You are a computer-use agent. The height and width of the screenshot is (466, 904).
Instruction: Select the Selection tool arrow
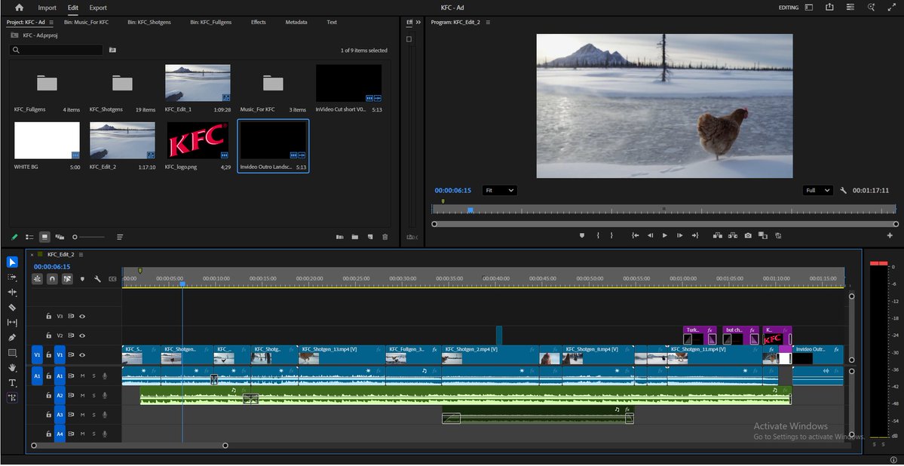pyautogui.click(x=12, y=262)
